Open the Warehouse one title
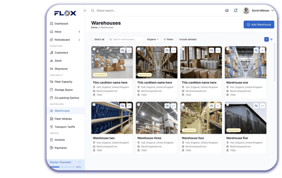The width and height of the screenshot is (282, 178). 237,82
